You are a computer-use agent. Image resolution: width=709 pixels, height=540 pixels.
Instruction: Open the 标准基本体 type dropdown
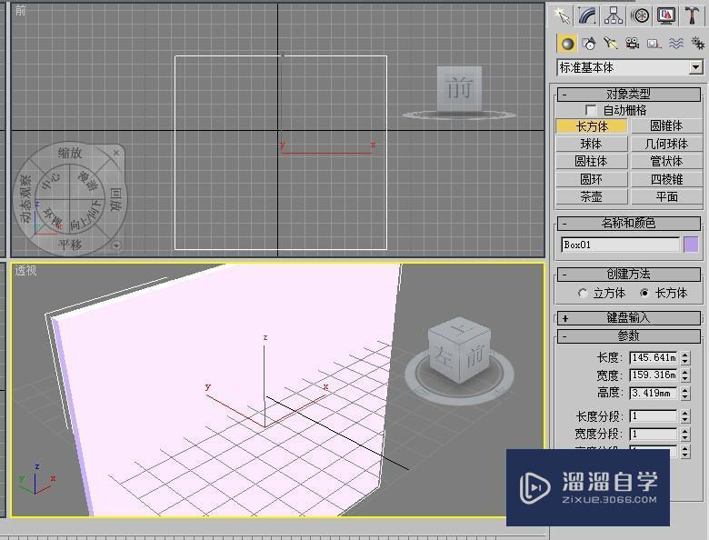pos(696,68)
